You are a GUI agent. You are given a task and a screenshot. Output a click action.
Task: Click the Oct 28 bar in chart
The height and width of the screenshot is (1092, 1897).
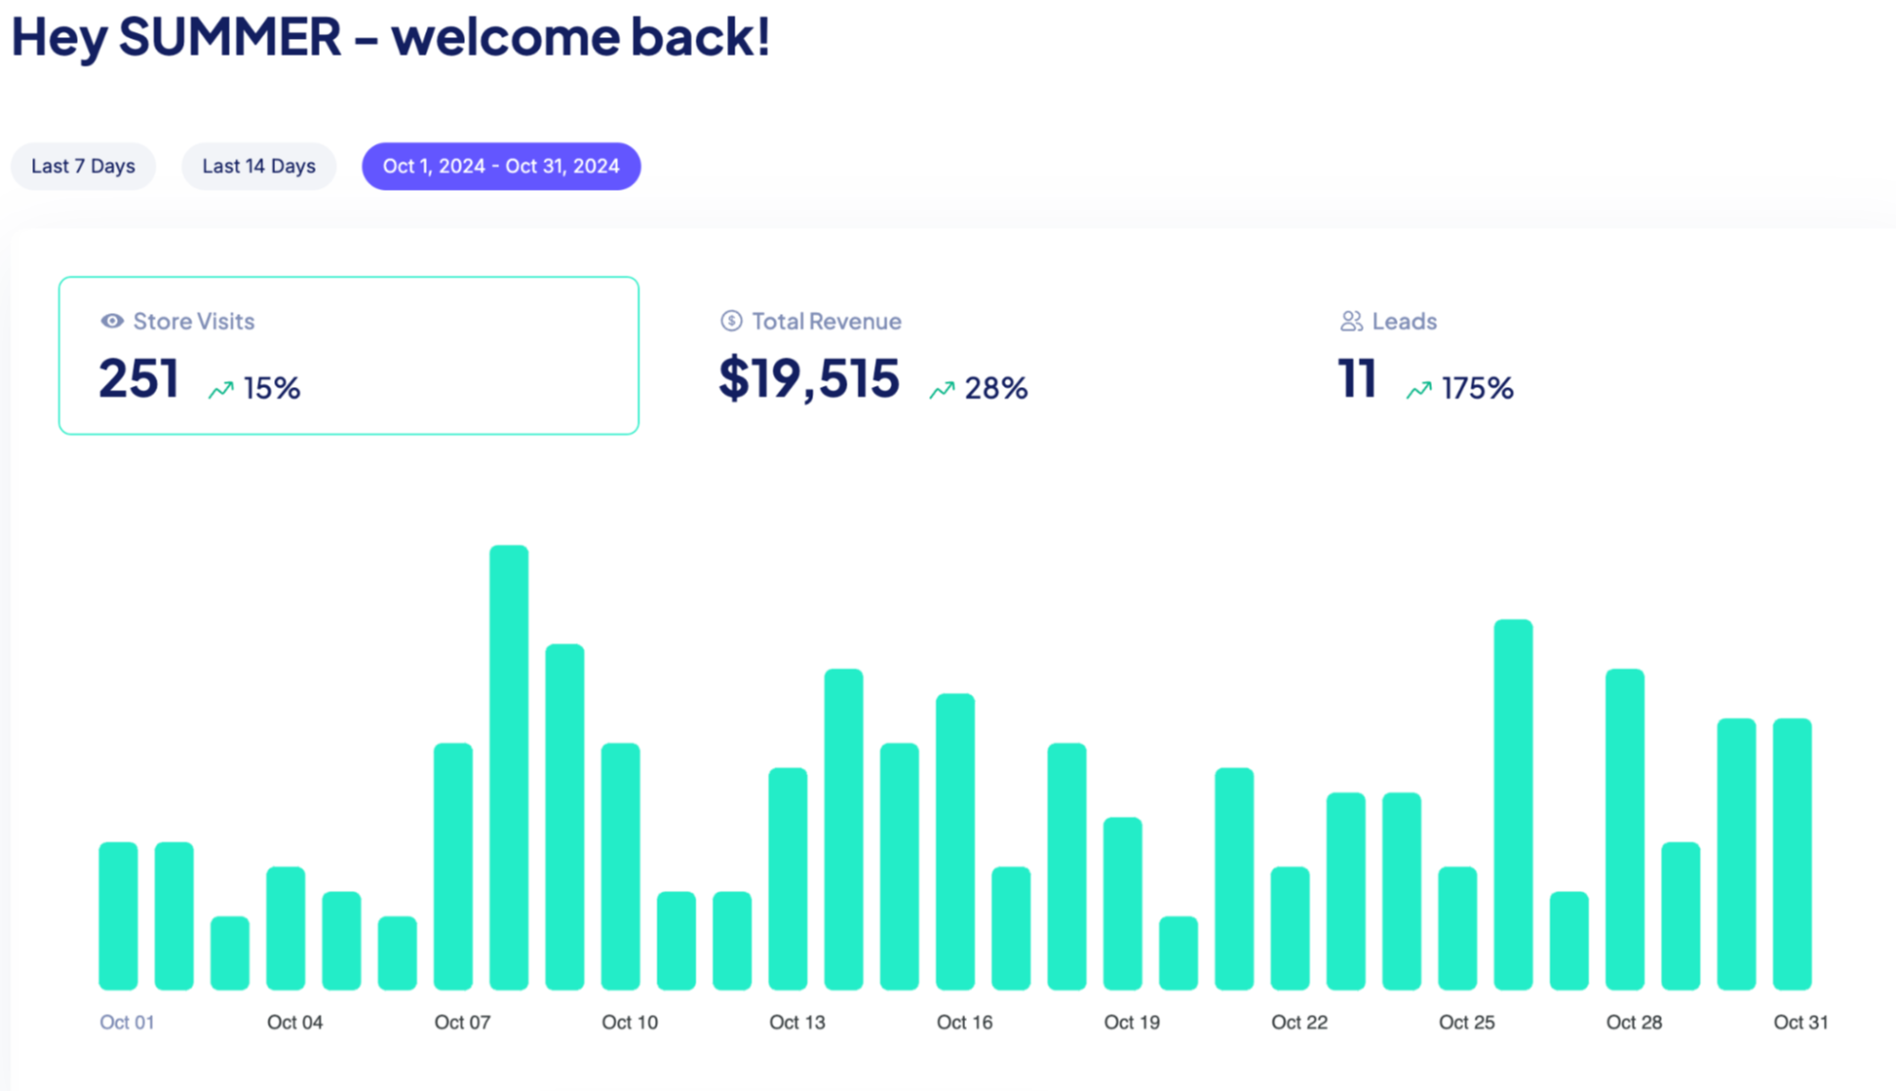(x=1625, y=828)
